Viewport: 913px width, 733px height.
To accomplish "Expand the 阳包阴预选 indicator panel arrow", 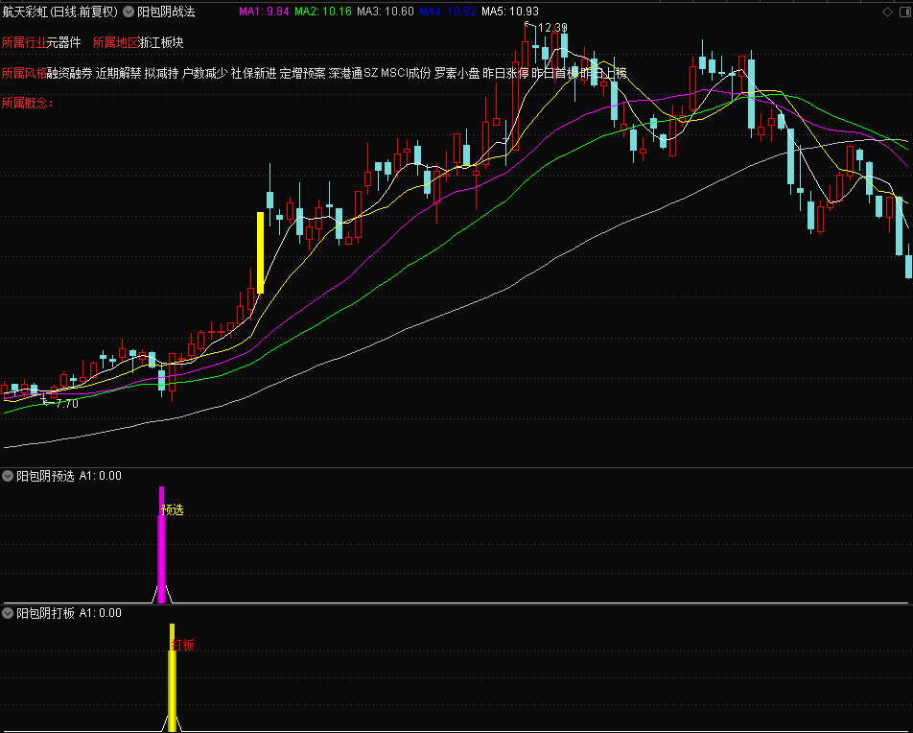I will click(x=9, y=475).
